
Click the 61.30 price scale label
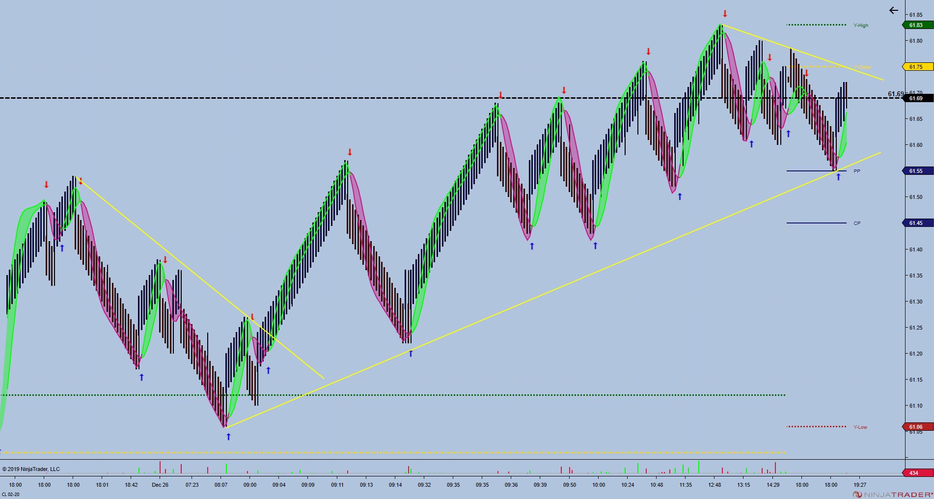click(916, 302)
